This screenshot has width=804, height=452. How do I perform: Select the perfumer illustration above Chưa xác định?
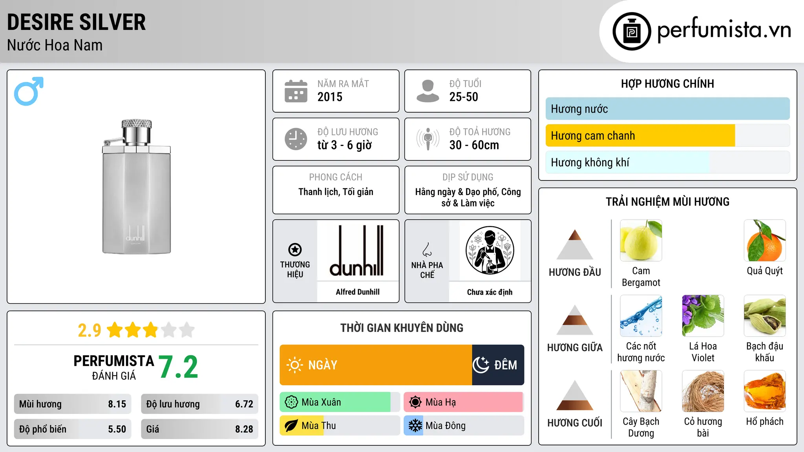[x=490, y=250]
